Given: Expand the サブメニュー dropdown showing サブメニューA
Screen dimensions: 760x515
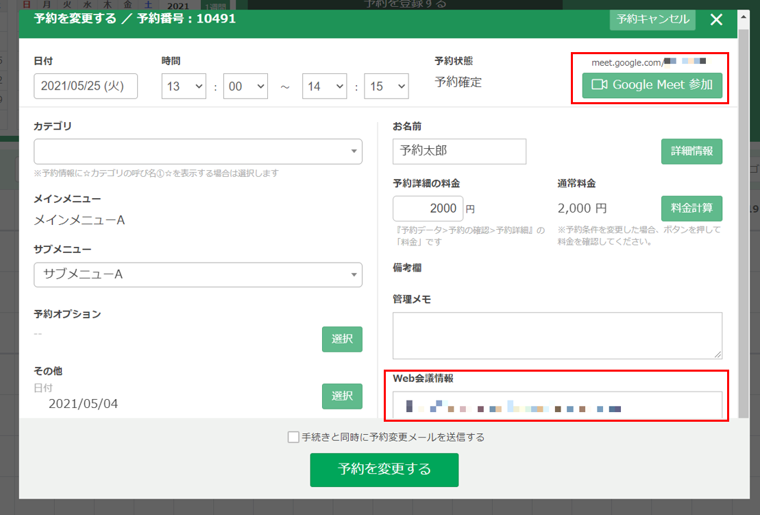Looking at the screenshot, I should coord(198,274).
